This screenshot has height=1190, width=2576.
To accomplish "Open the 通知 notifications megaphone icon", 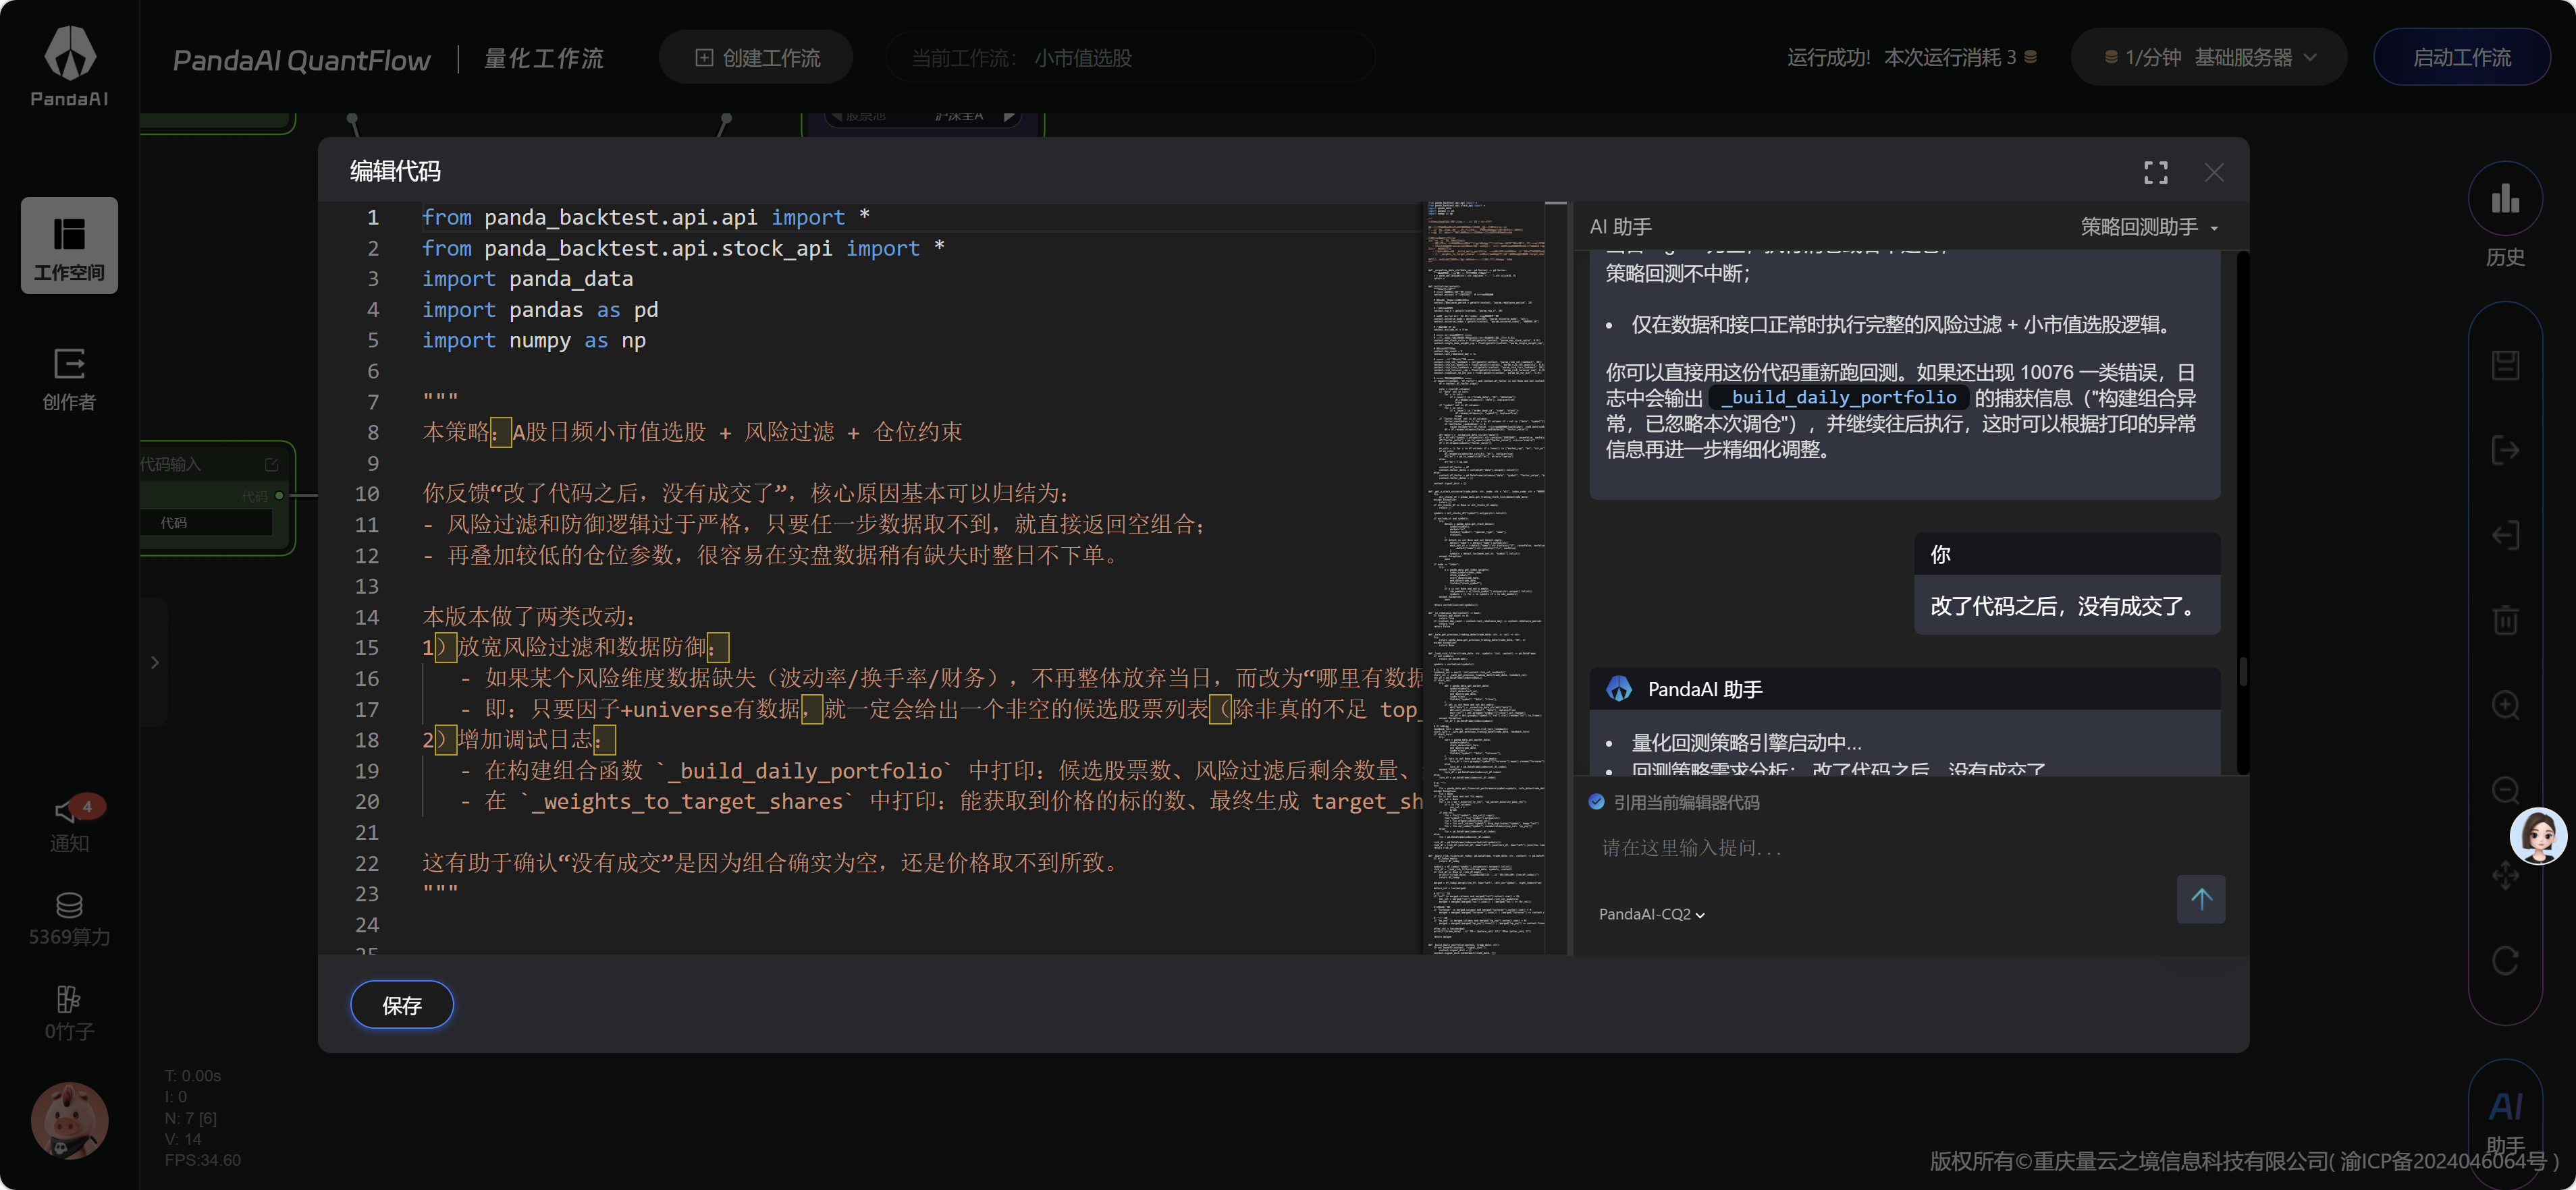I will point(69,824).
